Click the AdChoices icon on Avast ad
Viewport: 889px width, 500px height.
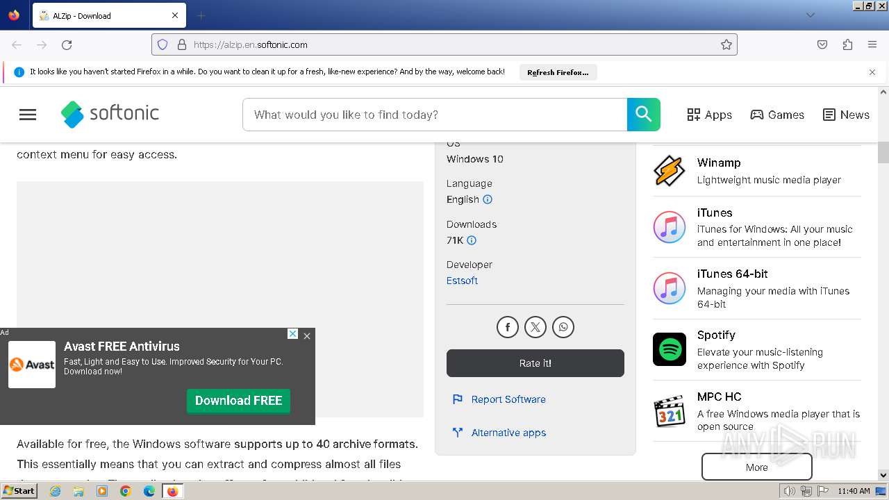coord(293,334)
